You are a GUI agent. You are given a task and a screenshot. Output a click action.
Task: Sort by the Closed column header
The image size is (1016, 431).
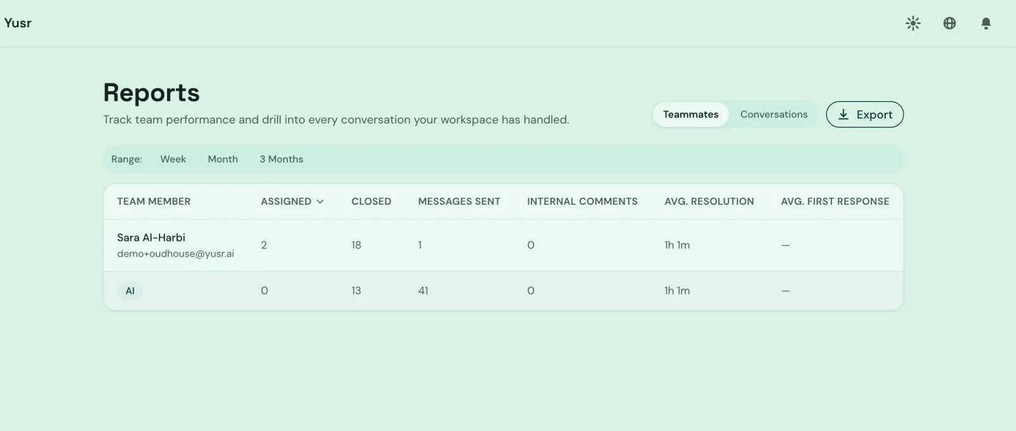(371, 202)
